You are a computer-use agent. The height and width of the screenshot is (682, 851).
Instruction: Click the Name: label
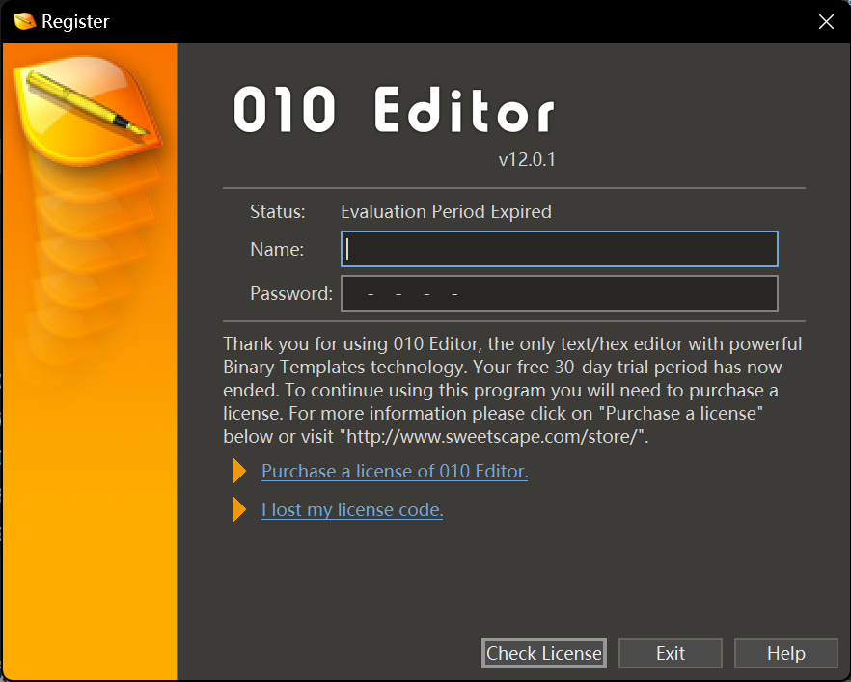point(277,249)
